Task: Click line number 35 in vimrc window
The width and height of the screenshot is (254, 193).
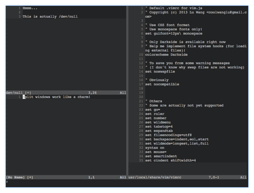Action: (141, 160)
